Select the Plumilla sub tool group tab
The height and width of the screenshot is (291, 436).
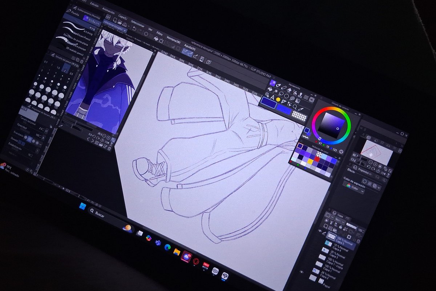point(75,13)
